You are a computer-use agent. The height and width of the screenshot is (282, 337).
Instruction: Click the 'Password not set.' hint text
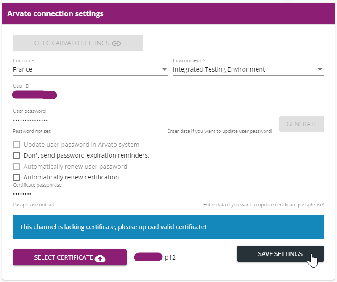32,131
